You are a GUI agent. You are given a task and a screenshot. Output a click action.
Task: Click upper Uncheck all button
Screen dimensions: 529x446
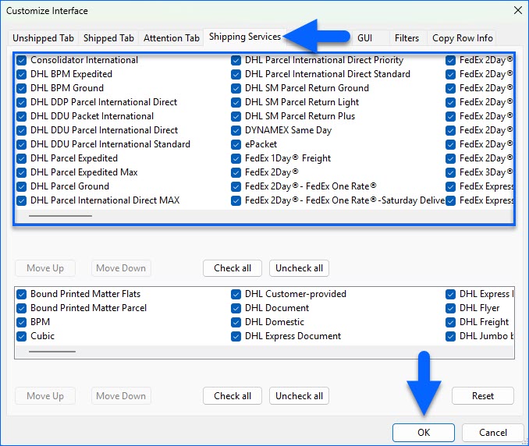click(299, 268)
